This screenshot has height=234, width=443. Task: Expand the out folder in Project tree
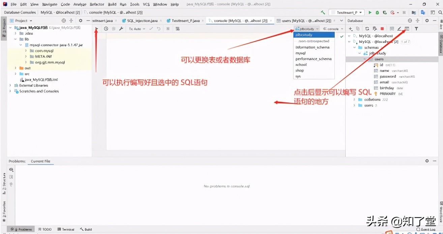click(16, 68)
